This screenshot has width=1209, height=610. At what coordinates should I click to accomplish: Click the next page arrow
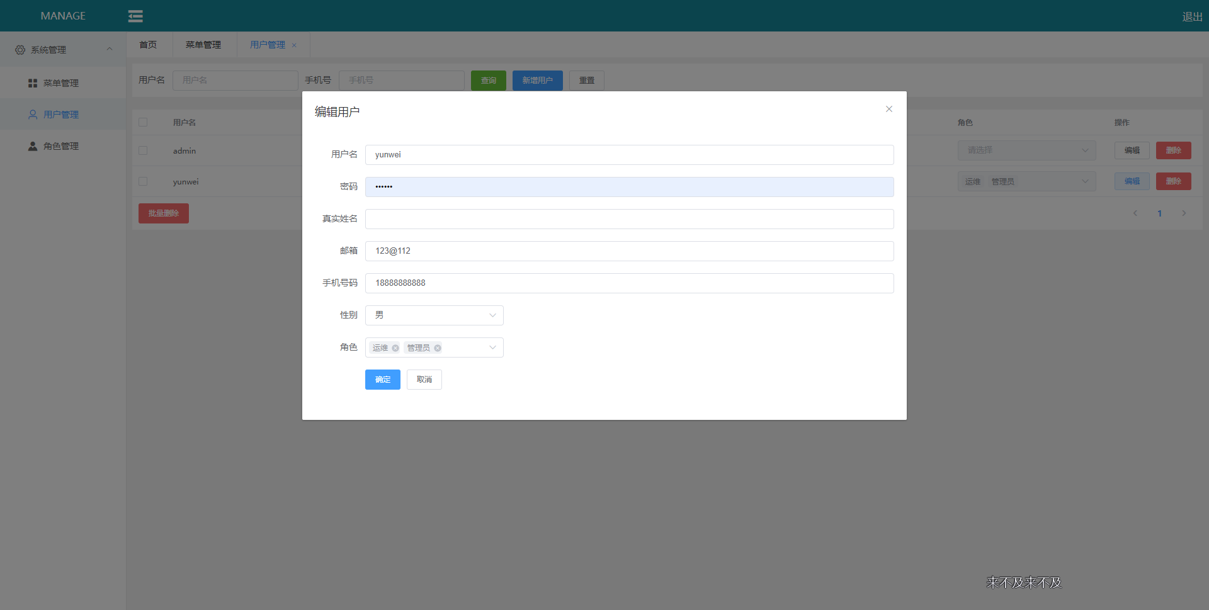point(1184,213)
